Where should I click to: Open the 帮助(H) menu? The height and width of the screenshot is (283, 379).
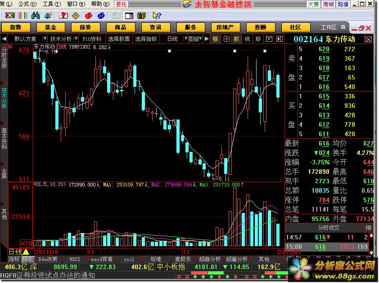pos(100,4)
